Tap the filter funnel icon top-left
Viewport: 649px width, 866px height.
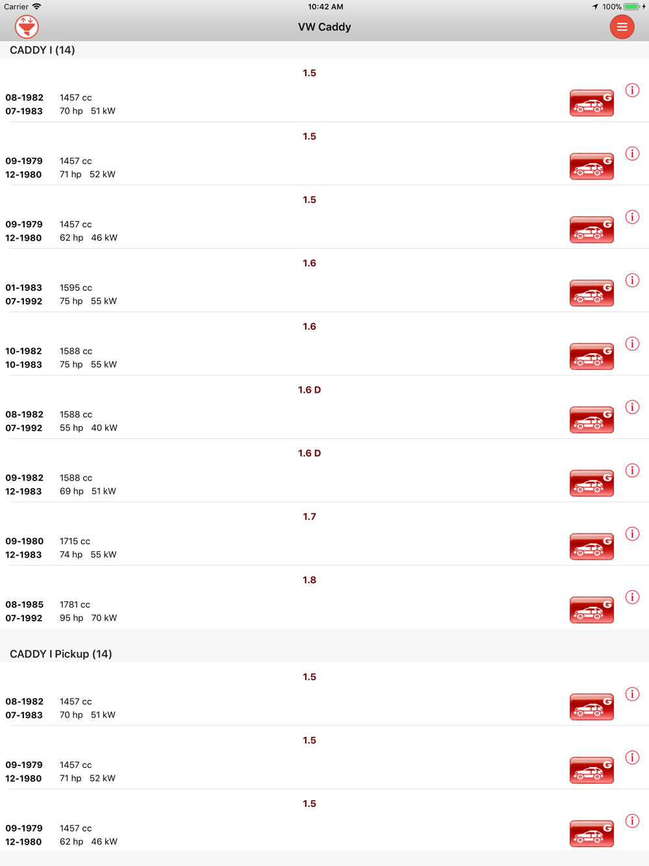point(27,27)
